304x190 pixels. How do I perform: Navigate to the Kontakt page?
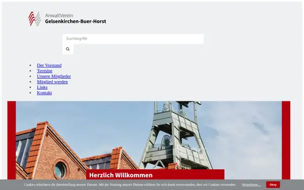pyautogui.click(x=45, y=93)
